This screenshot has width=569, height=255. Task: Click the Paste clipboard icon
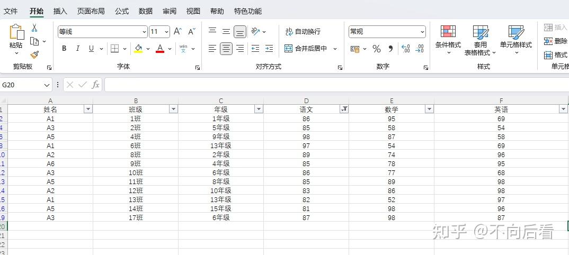click(x=16, y=32)
